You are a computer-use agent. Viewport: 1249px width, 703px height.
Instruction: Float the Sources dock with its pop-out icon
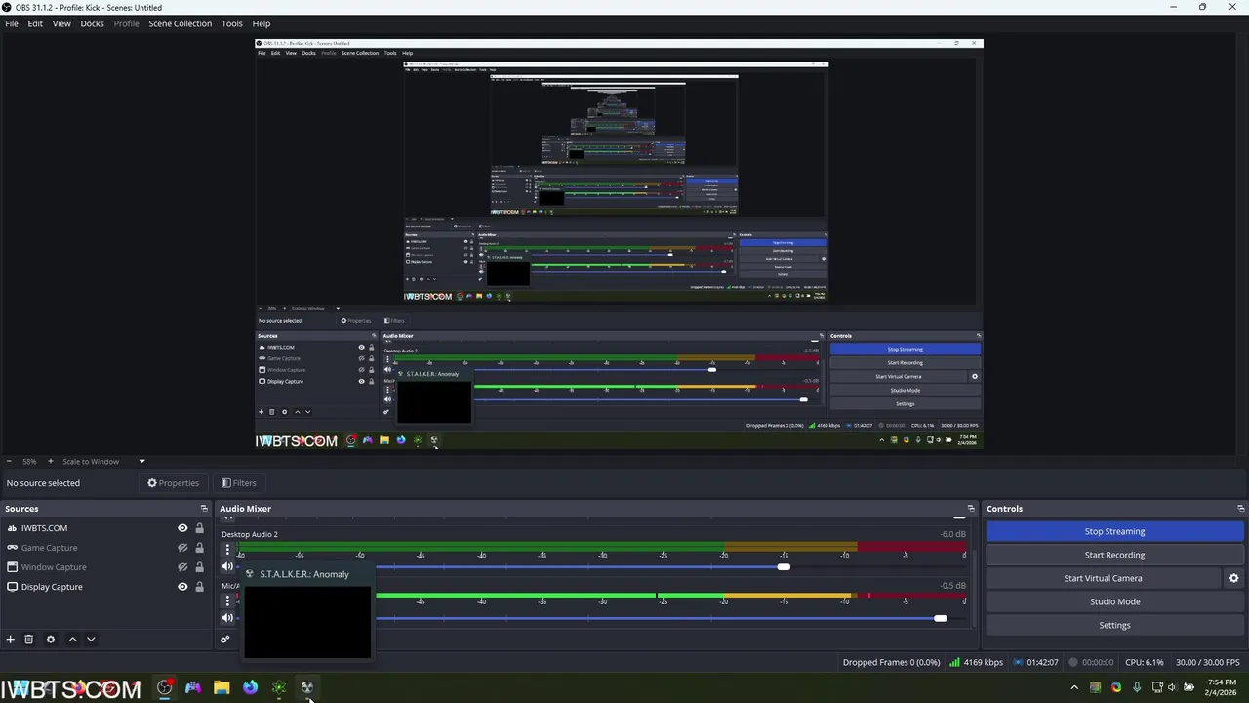(x=204, y=509)
